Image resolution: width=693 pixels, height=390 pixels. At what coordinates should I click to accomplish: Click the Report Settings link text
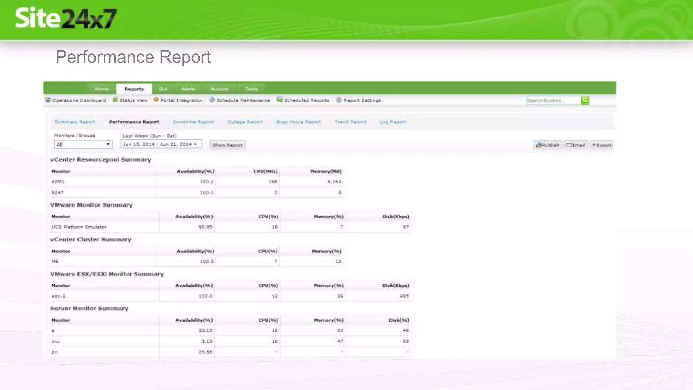point(362,100)
